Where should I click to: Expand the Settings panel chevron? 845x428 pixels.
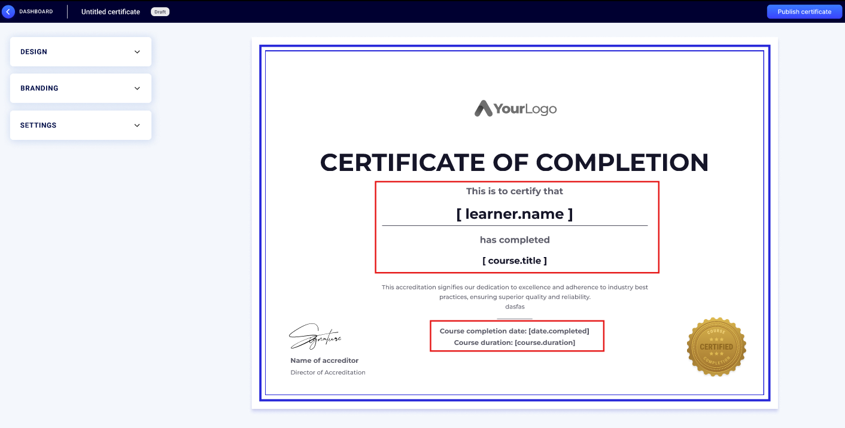(137, 126)
